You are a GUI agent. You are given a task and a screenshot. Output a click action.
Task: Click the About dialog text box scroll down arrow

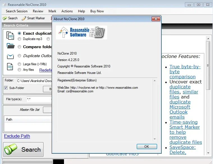click(155, 139)
